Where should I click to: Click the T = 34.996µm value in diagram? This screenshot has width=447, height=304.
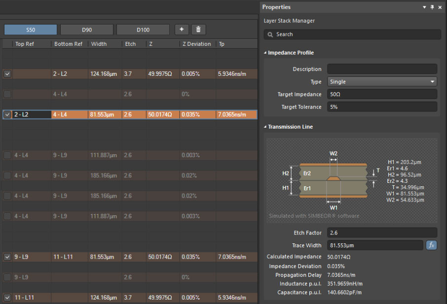[x=408, y=187]
